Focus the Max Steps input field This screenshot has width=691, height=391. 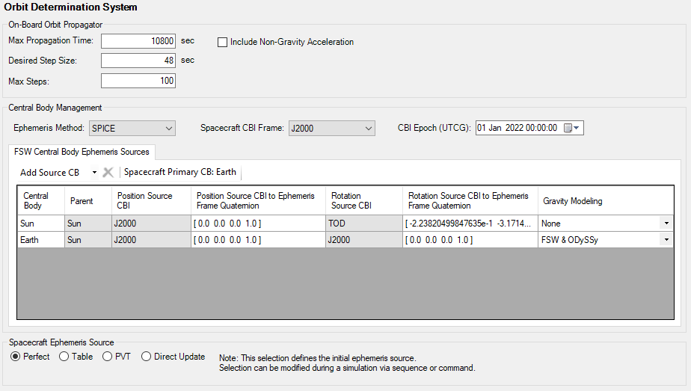(x=138, y=80)
